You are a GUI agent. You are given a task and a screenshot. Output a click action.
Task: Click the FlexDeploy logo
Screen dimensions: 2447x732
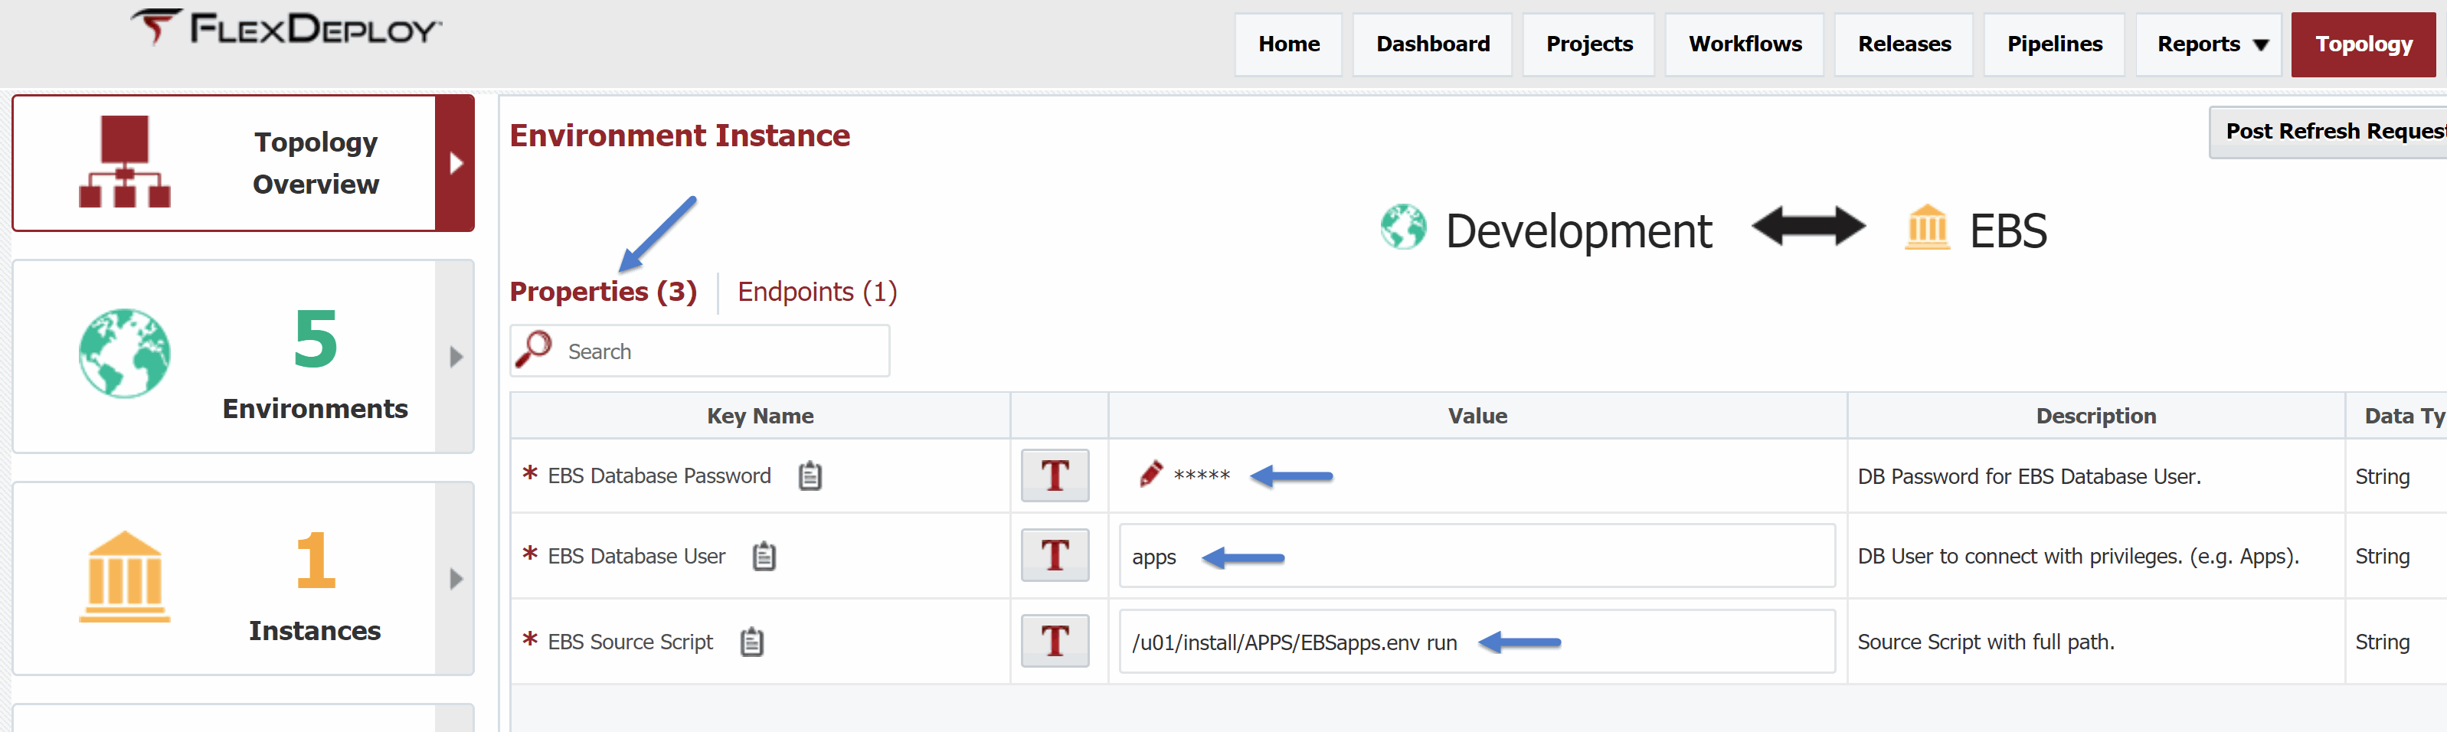point(286,29)
